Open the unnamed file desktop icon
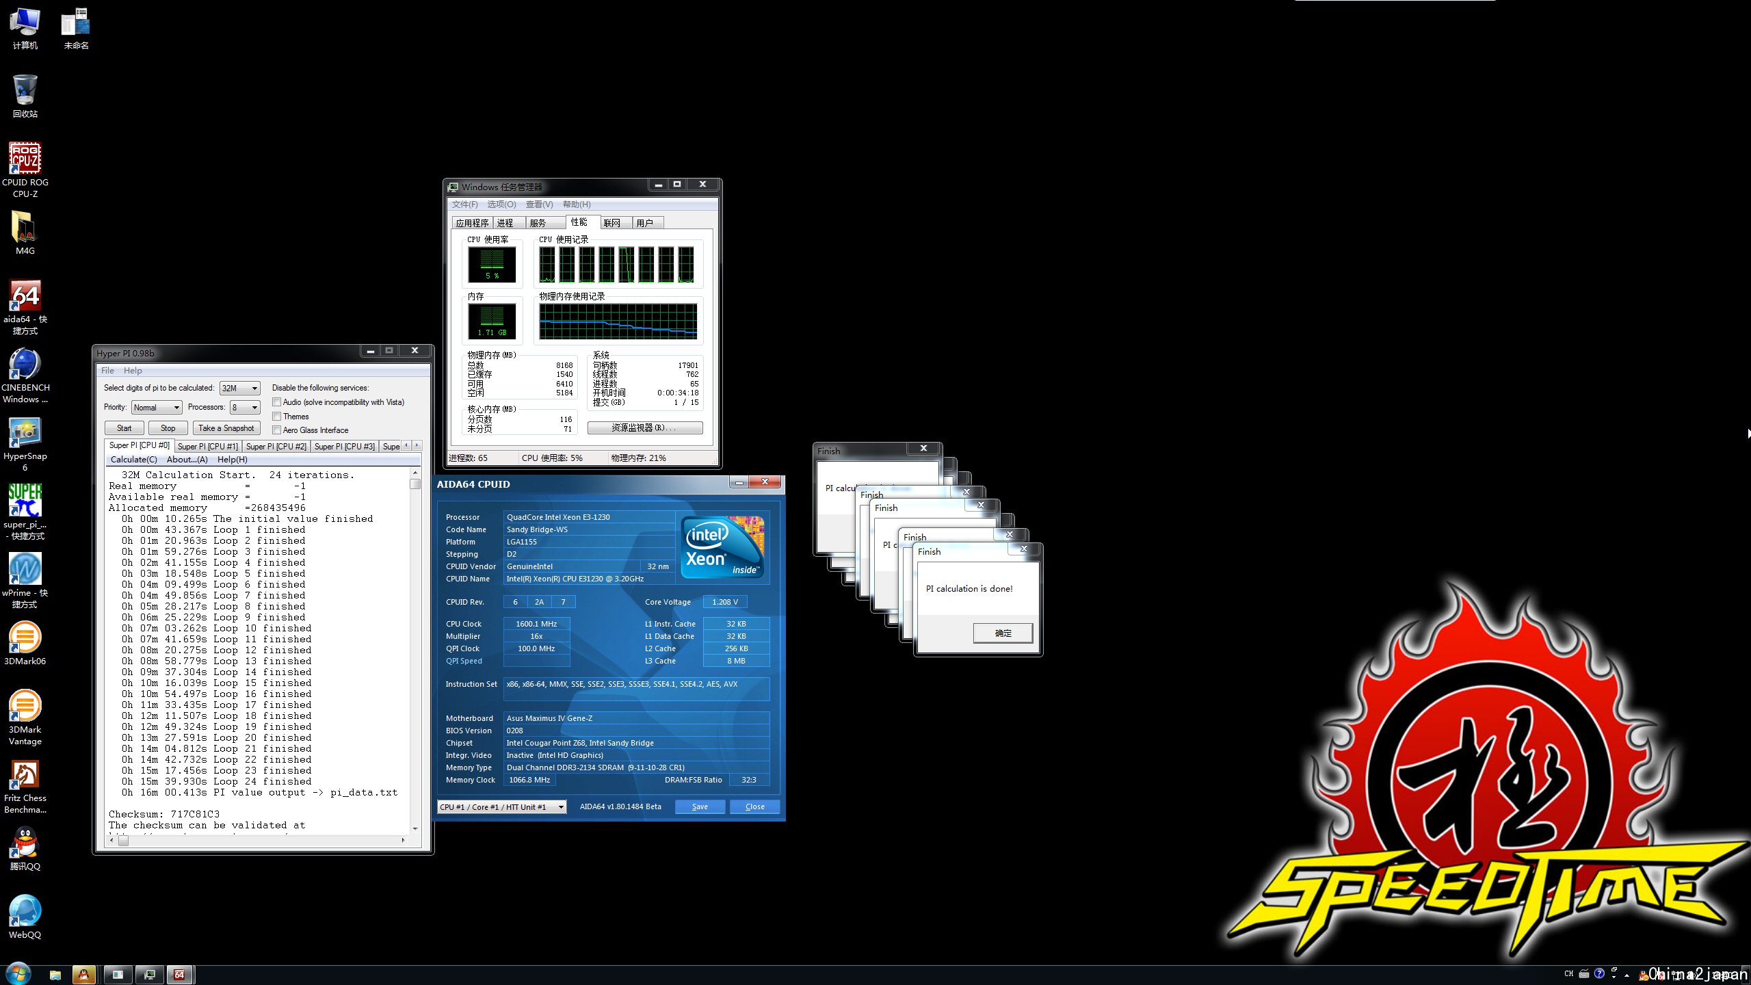 click(x=76, y=29)
